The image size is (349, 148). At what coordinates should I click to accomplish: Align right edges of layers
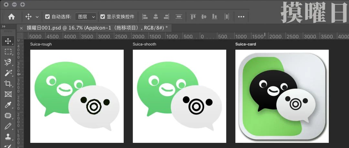[x=166, y=17]
